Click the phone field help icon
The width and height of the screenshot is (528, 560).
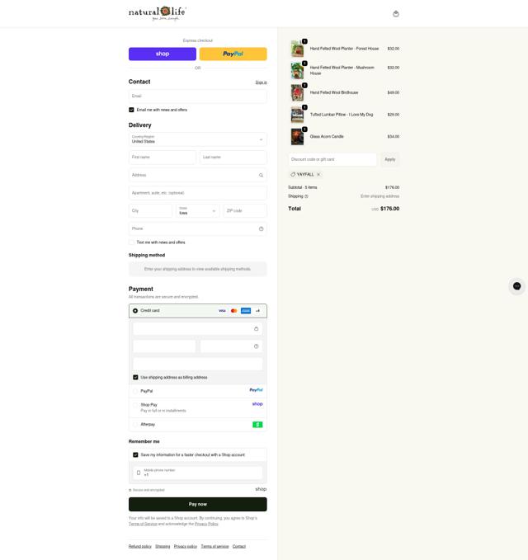coord(262,228)
